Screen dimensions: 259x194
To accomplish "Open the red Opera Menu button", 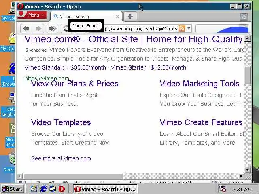I will click(x=32, y=15).
